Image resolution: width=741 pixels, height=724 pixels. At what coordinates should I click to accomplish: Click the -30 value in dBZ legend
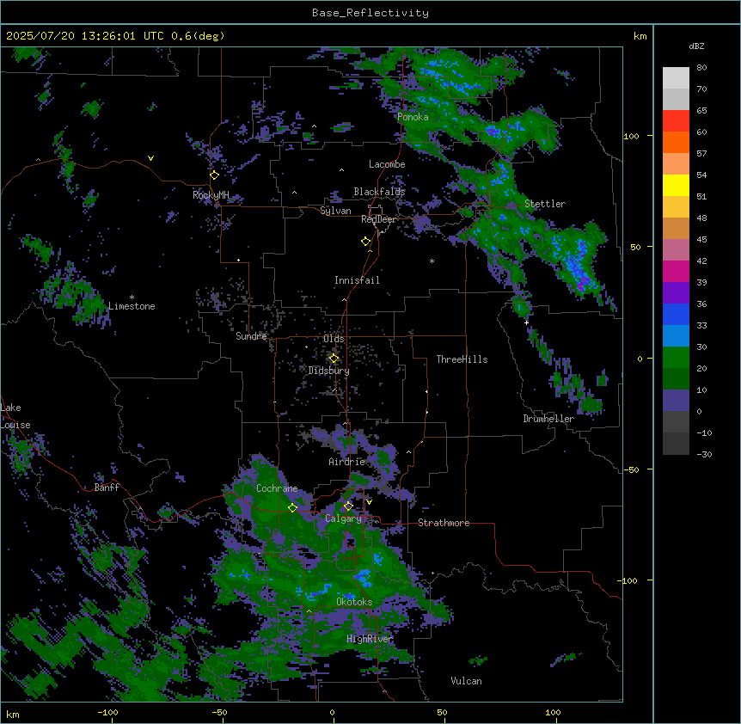pos(704,455)
